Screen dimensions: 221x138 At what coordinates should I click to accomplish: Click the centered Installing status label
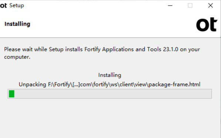point(110,75)
